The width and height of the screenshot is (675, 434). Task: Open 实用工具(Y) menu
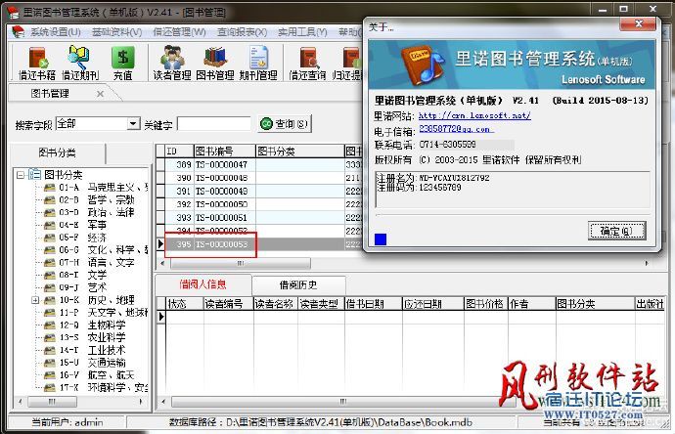302,32
